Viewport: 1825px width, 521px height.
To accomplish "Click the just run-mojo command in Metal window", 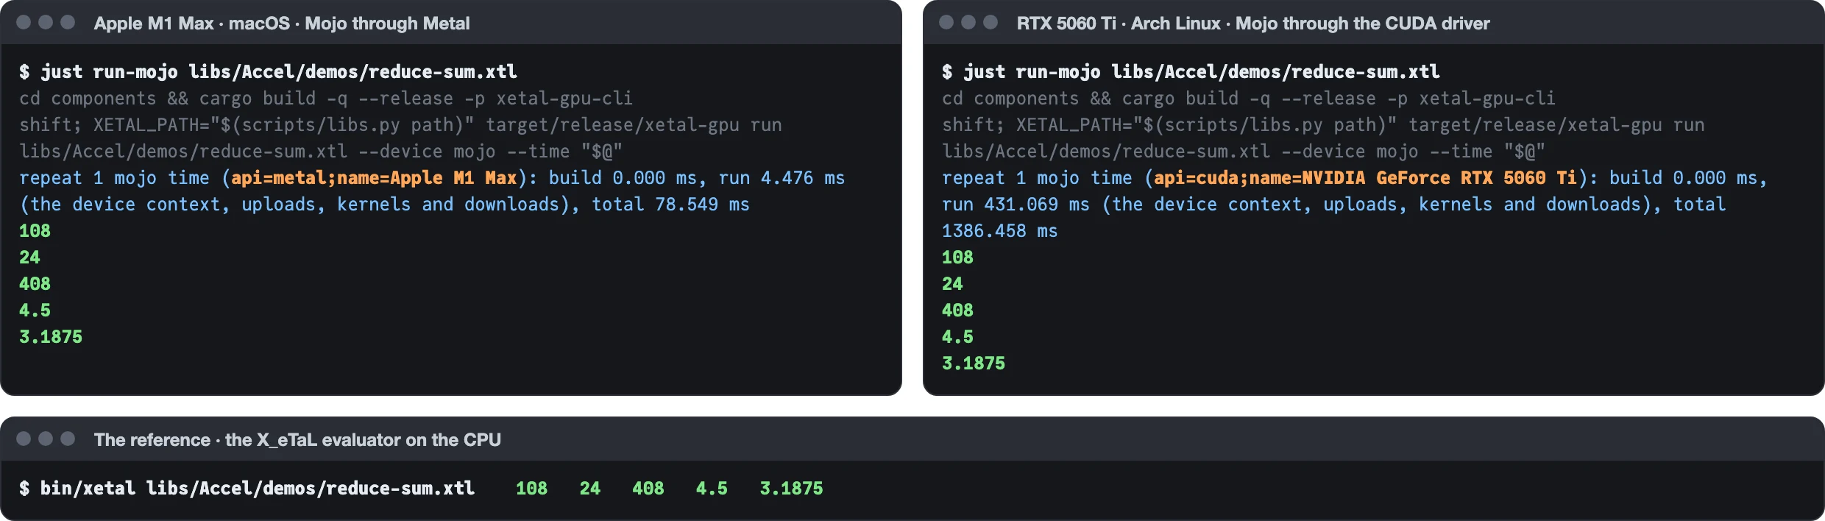I will [x=268, y=72].
